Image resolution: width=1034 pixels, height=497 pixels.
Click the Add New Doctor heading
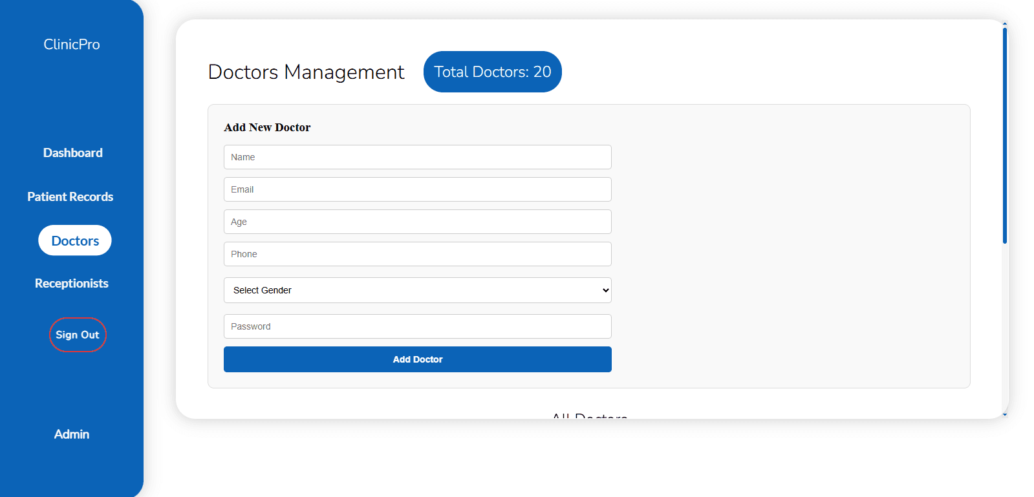click(267, 127)
